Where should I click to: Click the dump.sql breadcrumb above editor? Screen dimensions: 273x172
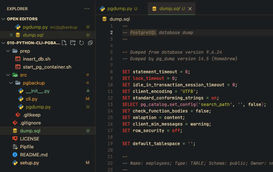tap(119, 19)
